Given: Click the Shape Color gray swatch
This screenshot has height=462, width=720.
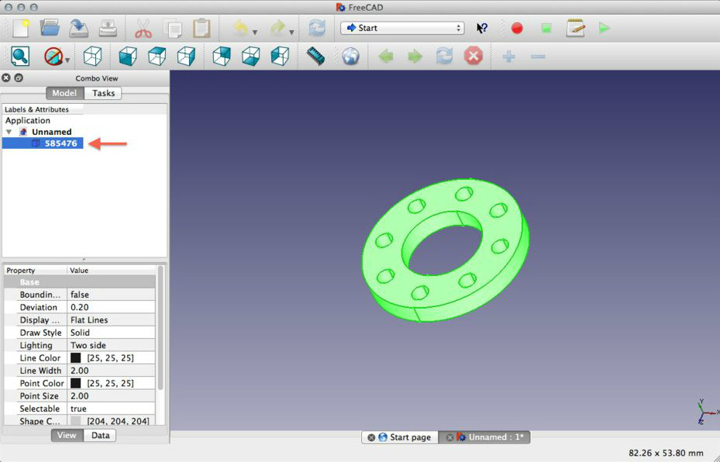Looking at the screenshot, I should pos(76,421).
